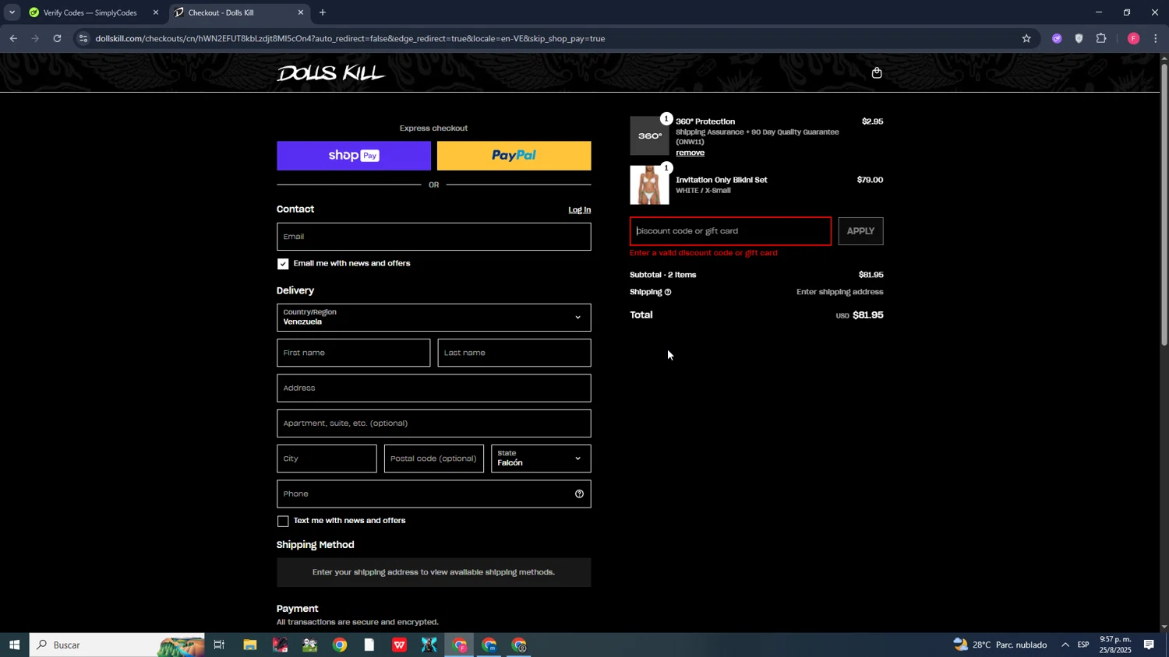Reload the page with the refresh icon
The height and width of the screenshot is (657, 1169).
pos(57,38)
